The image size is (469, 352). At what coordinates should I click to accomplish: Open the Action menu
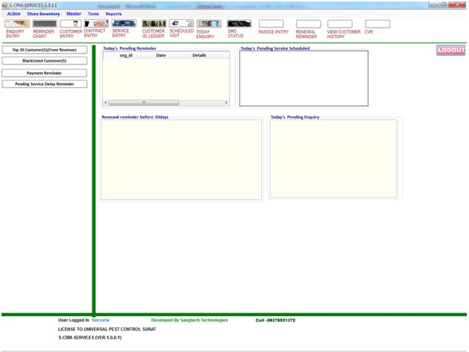13,13
